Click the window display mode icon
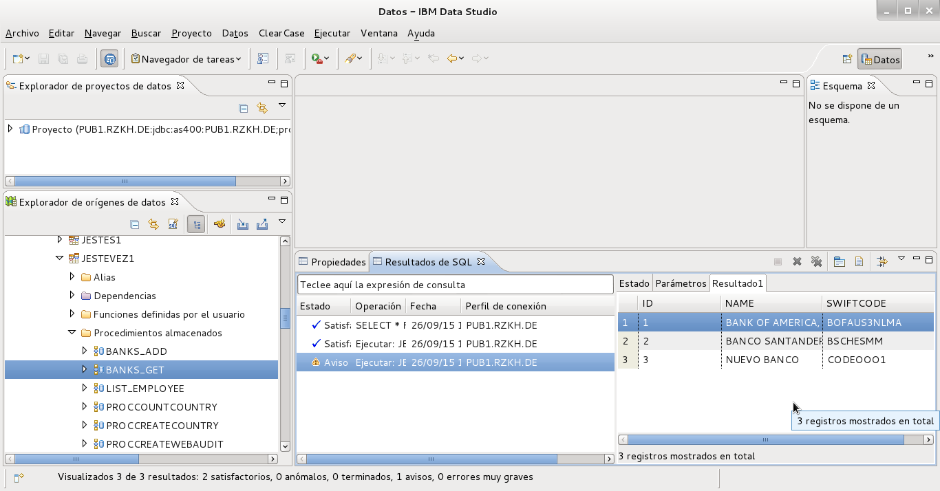 (x=840, y=261)
